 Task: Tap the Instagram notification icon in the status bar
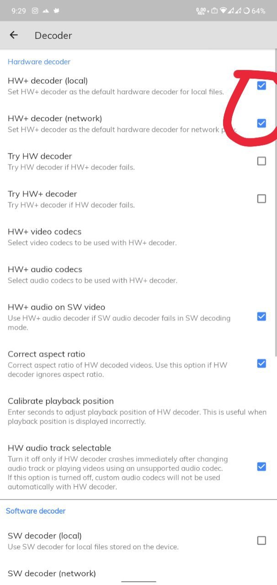[x=35, y=11]
